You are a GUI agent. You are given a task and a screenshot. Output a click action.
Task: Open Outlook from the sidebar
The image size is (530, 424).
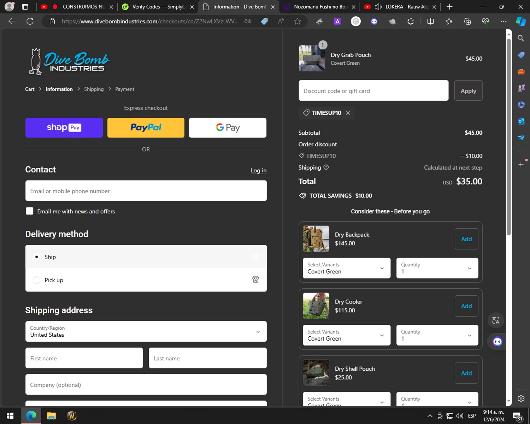pyautogui.click(x=521, y=121)
